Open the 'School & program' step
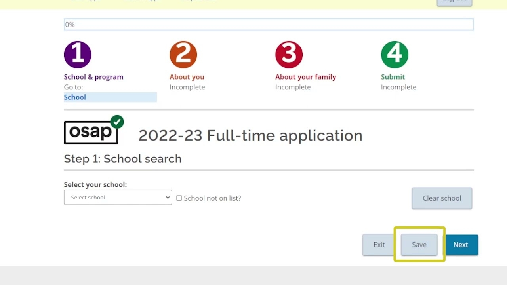The height and width of the screenshot is (285, 507). (x=93, y=77)
